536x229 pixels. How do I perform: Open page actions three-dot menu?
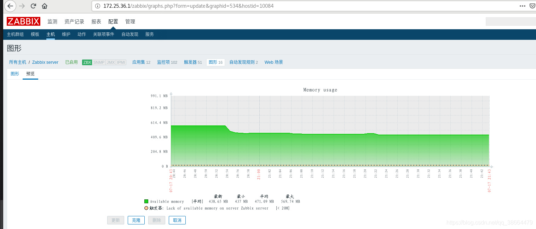(522, 6)
